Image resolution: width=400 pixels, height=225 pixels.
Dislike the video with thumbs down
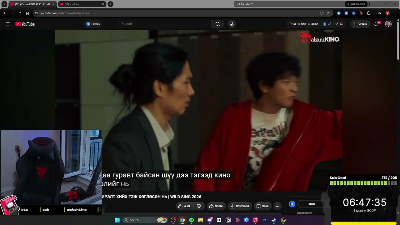[x=199, y=206]
